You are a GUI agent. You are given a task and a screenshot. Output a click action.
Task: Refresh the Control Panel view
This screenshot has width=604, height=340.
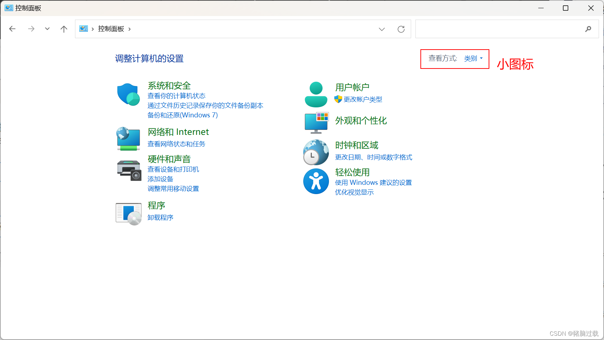pos(401,29)
